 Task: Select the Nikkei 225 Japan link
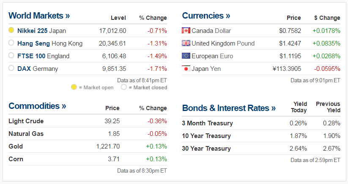41,30
